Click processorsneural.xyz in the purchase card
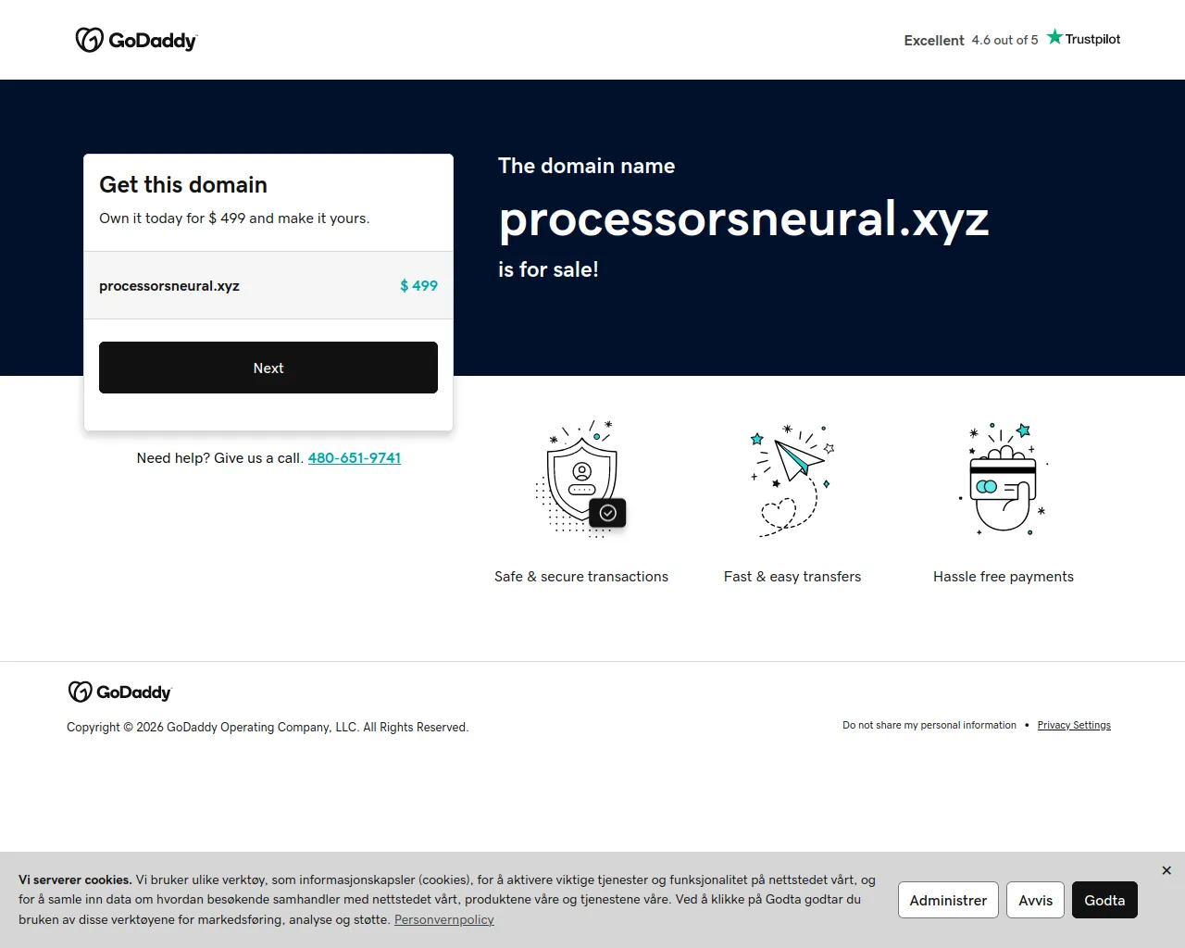This screenshot has height=948, width=1185. pyautogui.click(x=169, y=285)
